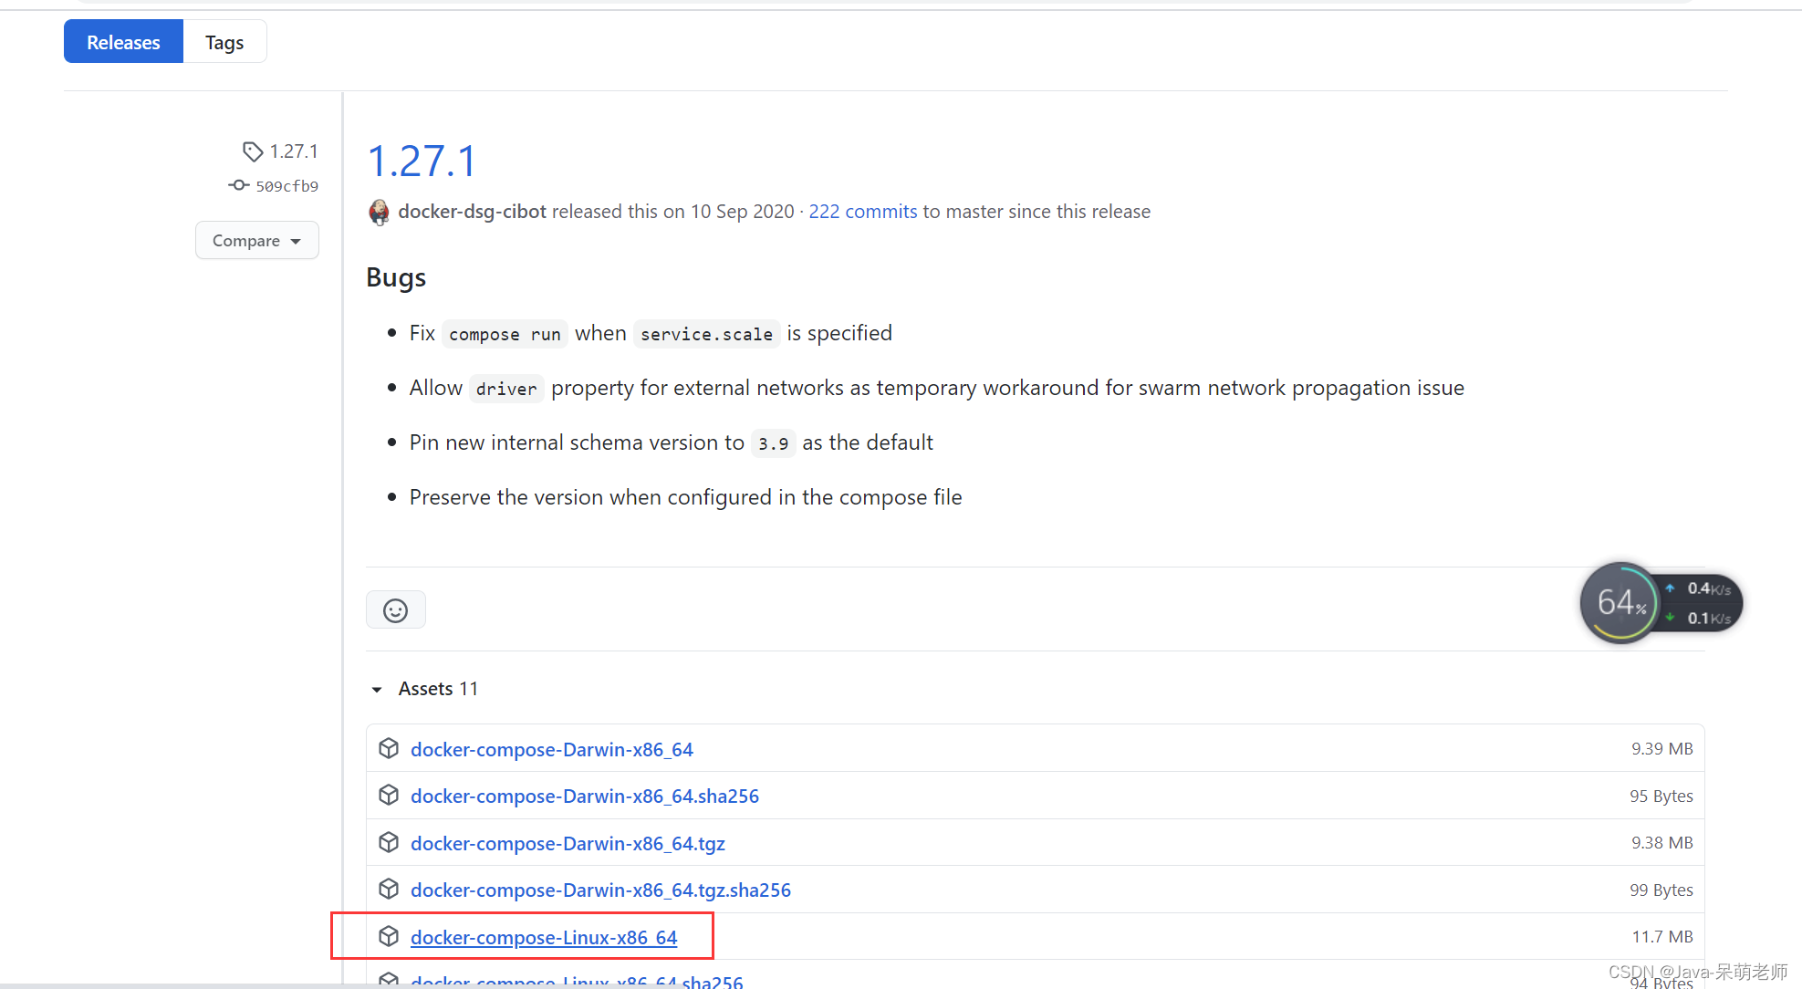1802x989 pixels.
Task: Click the emoji reaction smiley icon
Action: [396, 610]
